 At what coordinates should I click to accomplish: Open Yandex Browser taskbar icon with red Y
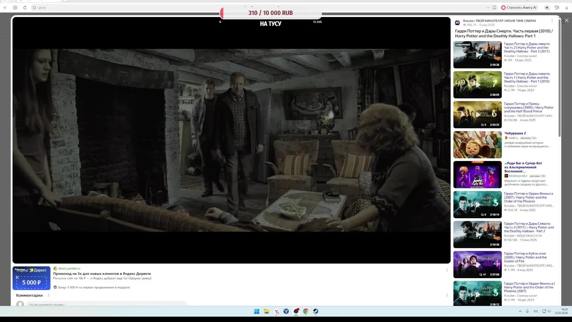(x=277, y=311)
